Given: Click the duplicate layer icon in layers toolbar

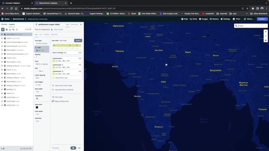Looking at the screenshot, I should pos(7,29).
